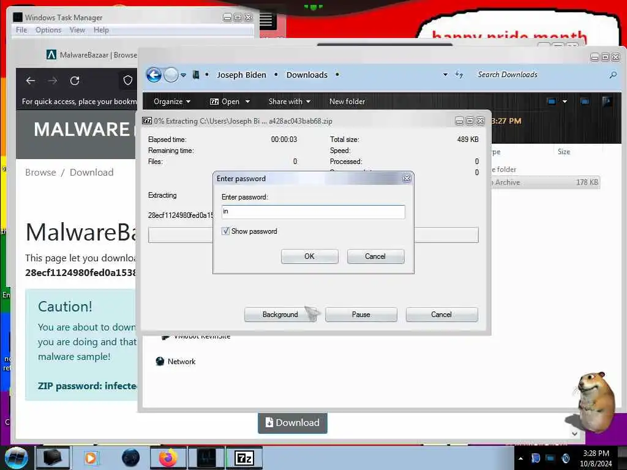Click Cancel in 7-Zip extracting window
The width and height of the screenshot is (627, 470).
(441, 315)
